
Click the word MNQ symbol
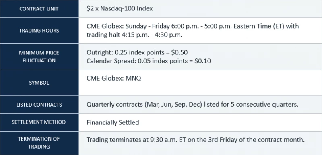click(134, 78)
